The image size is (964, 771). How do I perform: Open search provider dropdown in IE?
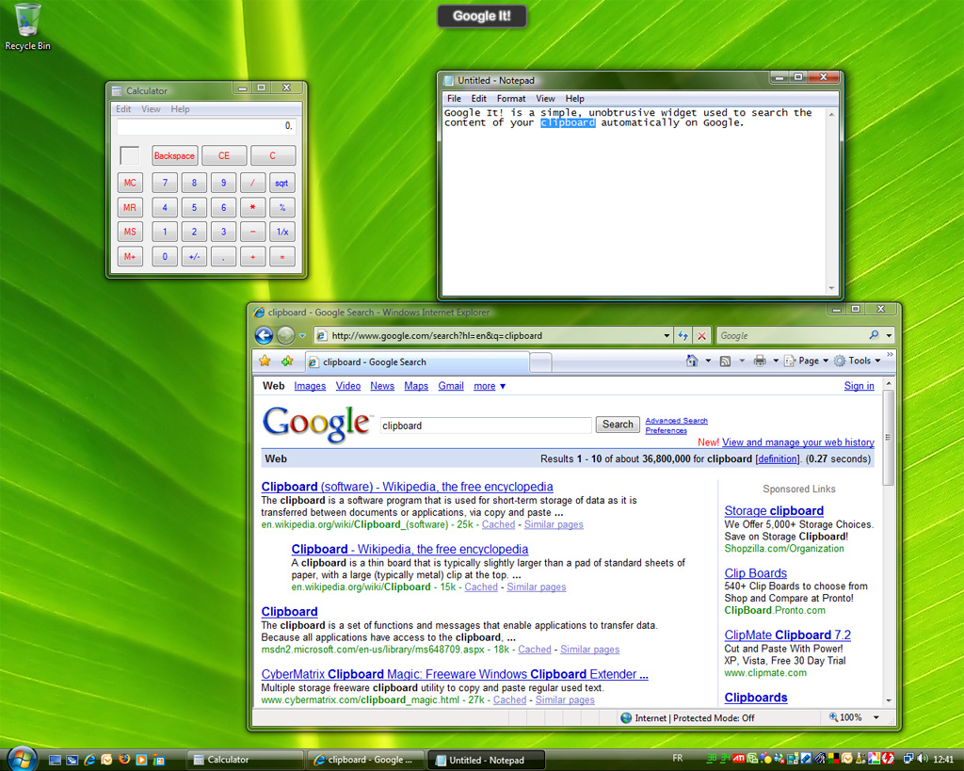point(889,336)
